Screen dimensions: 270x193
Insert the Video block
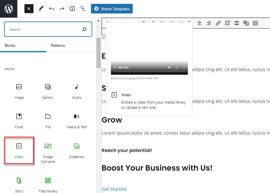click(19, 150)
